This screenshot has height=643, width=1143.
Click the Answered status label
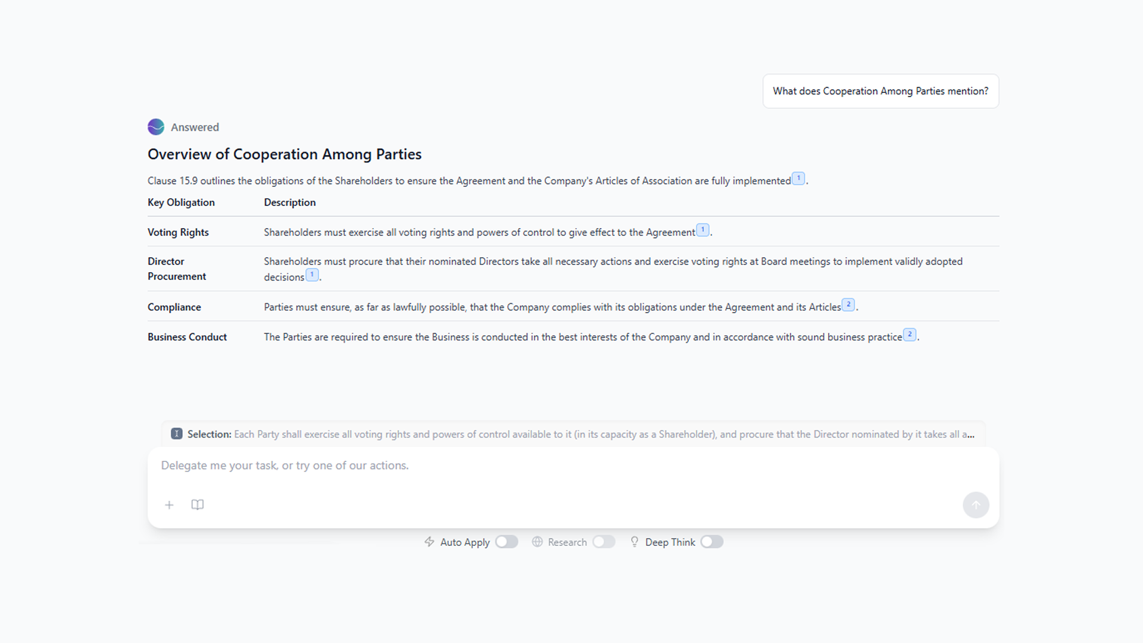coord(195,127)
